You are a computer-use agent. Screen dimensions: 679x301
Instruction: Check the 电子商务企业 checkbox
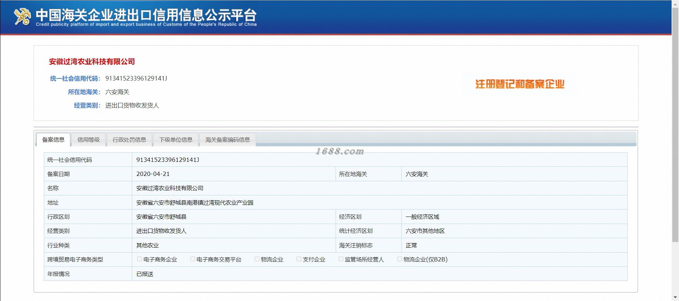coord(140,259)
